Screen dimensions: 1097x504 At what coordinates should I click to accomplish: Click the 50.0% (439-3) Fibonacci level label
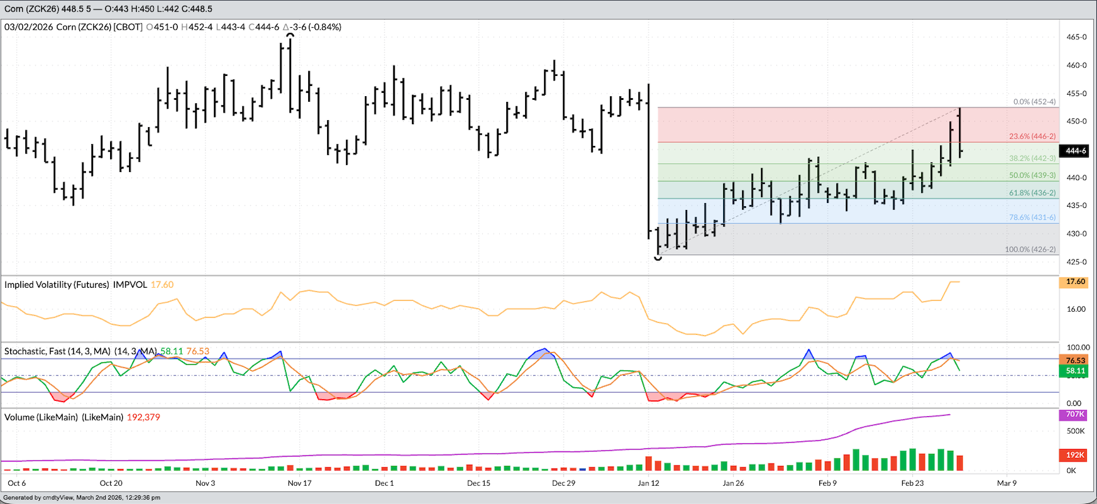click(x=1032, y=175)
